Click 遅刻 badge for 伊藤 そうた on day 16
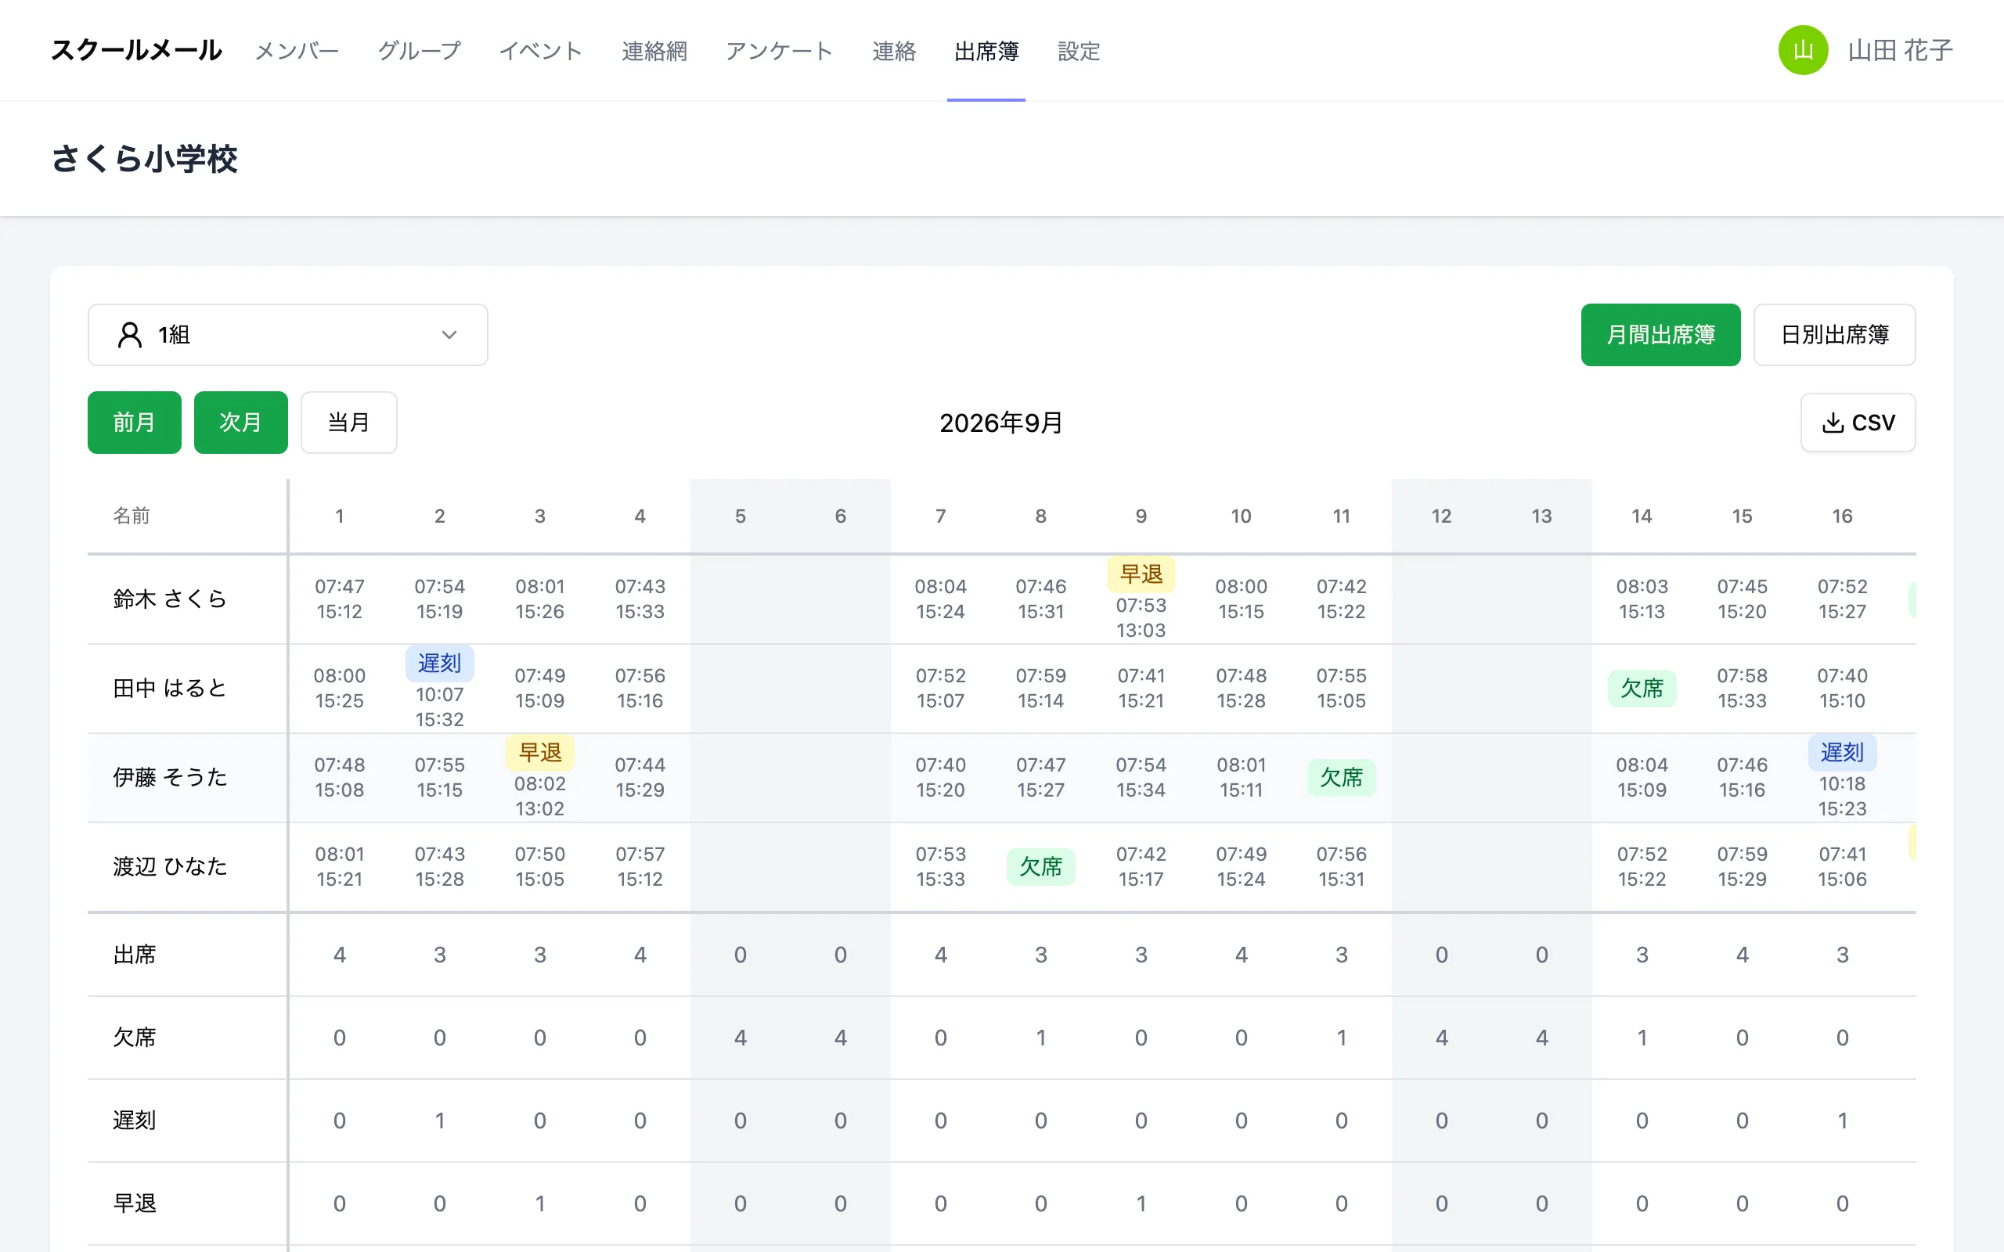 point(1843,753)
